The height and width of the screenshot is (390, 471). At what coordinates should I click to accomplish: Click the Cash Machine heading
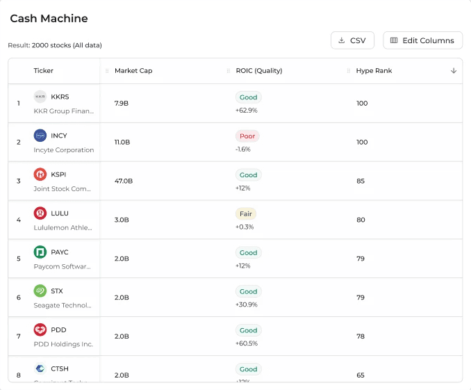tap(49, 18)
